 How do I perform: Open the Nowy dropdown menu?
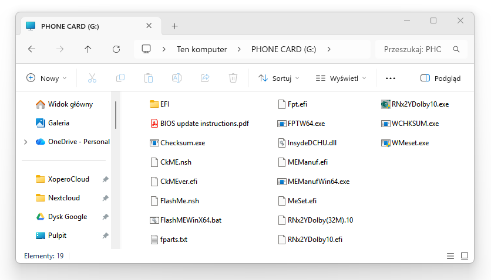coord(47,78)
